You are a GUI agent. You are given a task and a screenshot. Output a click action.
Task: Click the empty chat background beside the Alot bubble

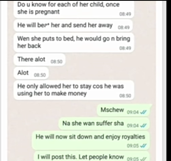(x=102, y=73)
